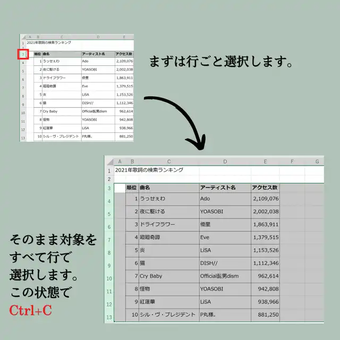340x340 pixels.
Task: Select column G header in larger spreadsheet
Action: [317, 161]
